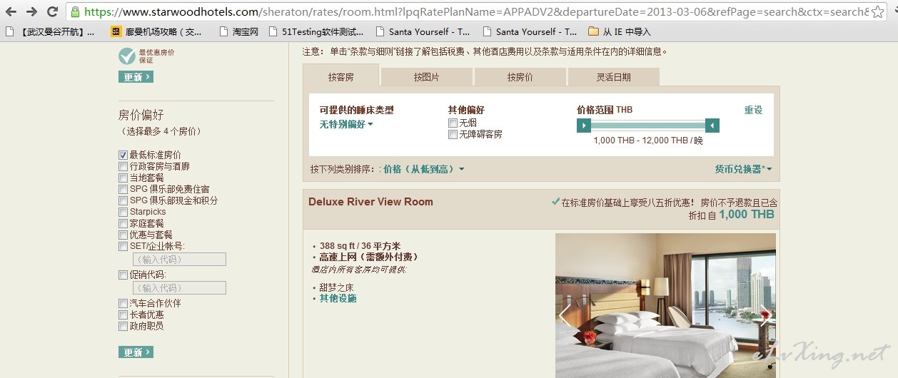Click the browser back arrow
898x378 pixels.
(x=11, y=11)
